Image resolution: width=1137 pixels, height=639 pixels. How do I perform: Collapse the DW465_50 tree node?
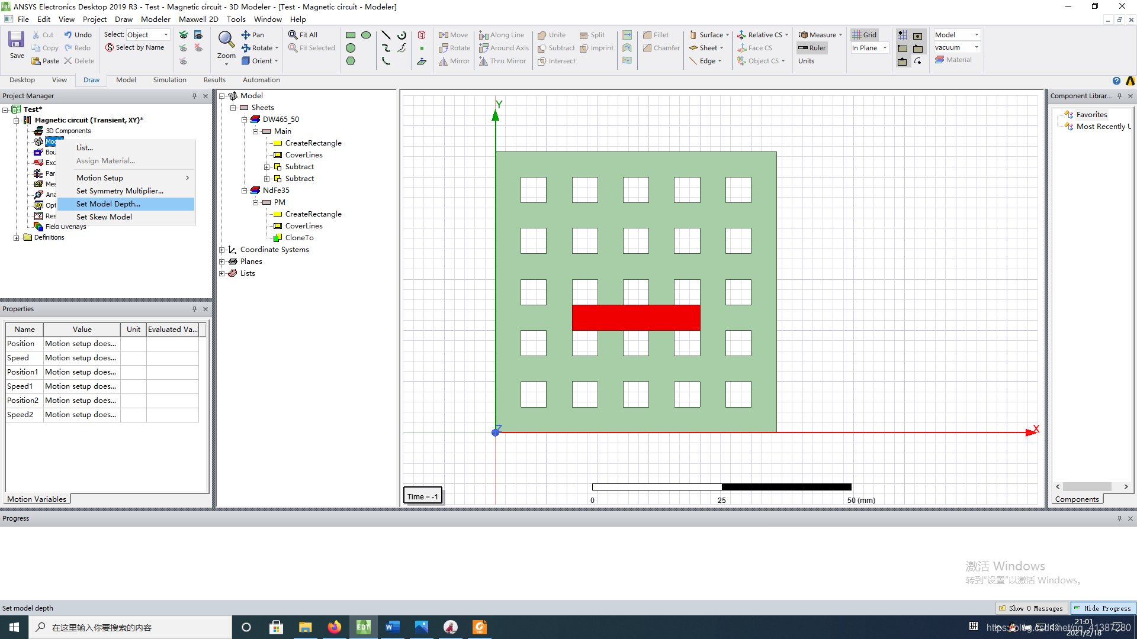click(244, 120)
